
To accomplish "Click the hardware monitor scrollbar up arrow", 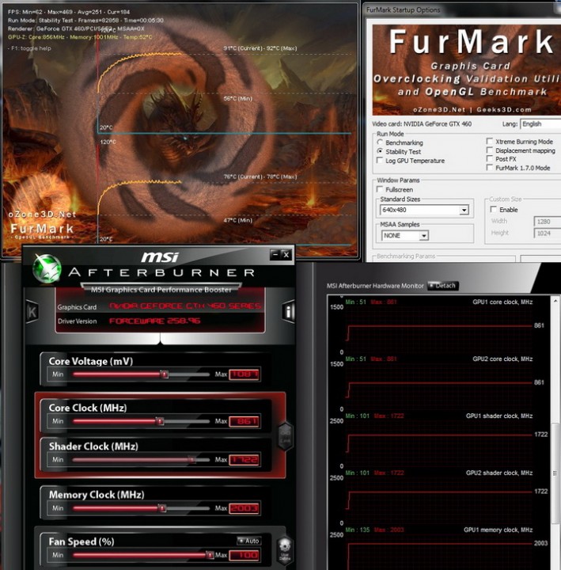I will tap(555, 301).
